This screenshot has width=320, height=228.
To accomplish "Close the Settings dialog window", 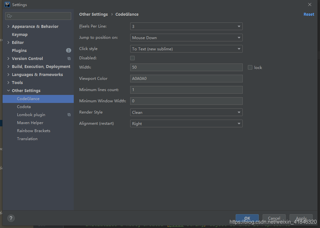I will coord(310,4).
